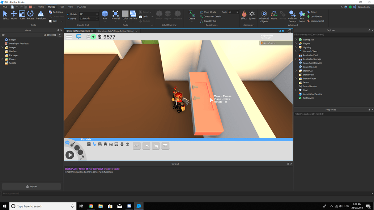Activate the Rotate tool

[30, 15]
